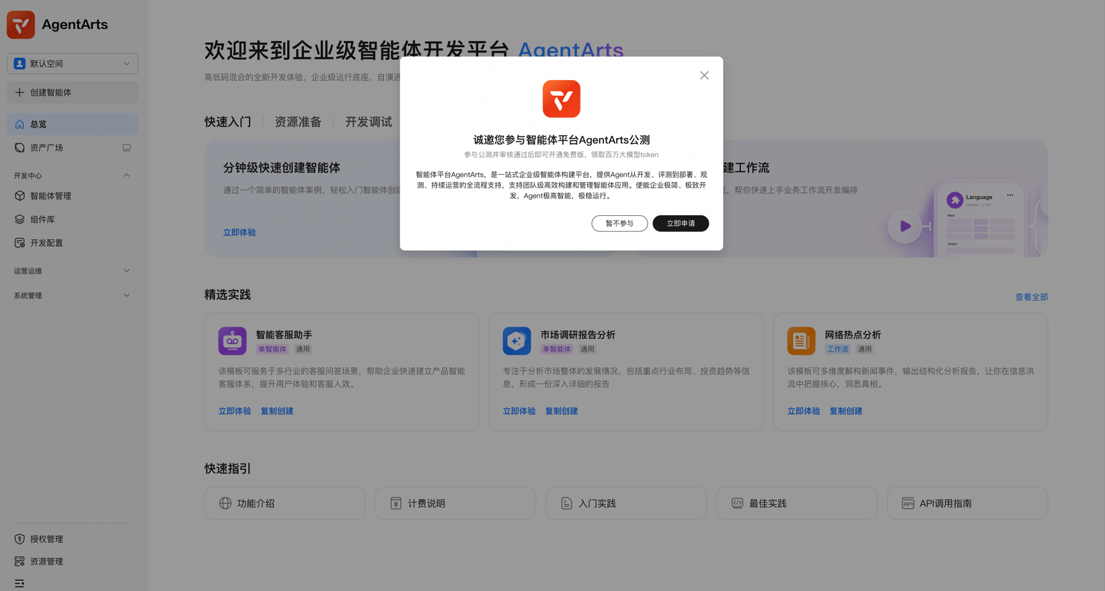Viewport: 1105px width, 591px height.
Task: Click the user avatar icon in 默认空间
Action: [20, 64]
